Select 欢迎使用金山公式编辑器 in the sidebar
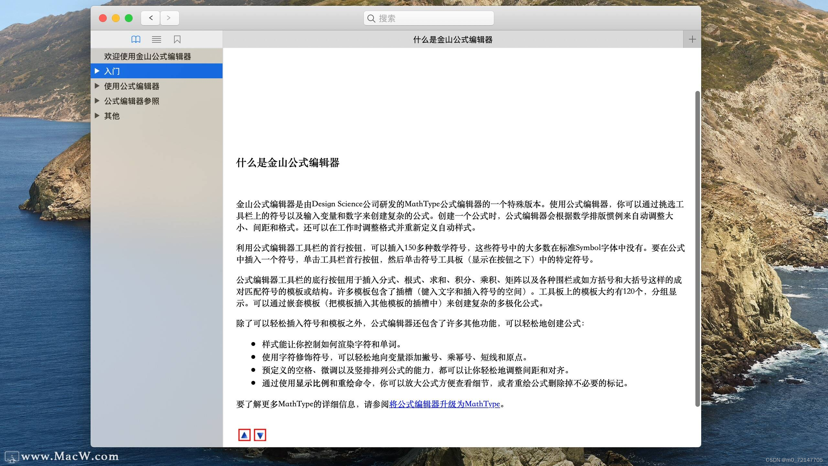Image resolution: width=828 pixels, height=466 pixels. tap(147, 56)
